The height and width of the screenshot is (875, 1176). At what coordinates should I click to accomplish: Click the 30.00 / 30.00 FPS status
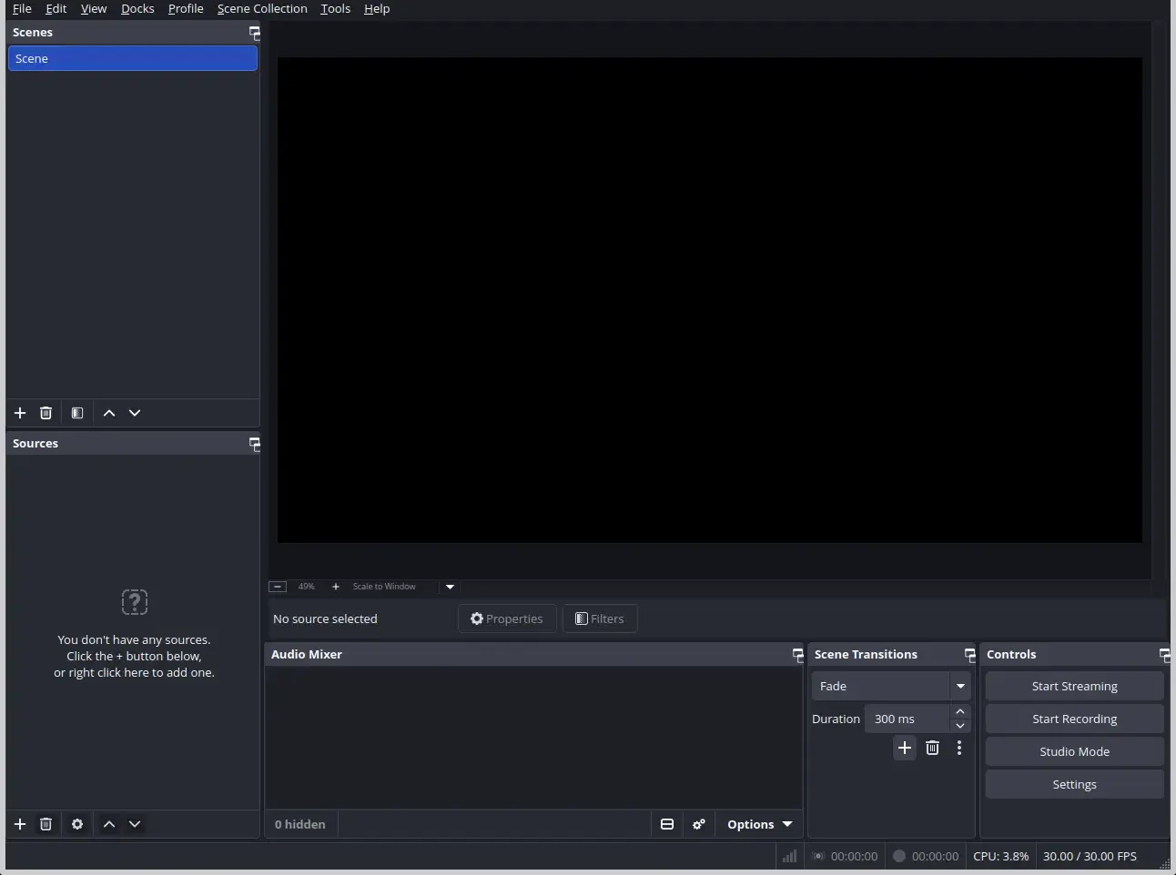(1090, 856)
